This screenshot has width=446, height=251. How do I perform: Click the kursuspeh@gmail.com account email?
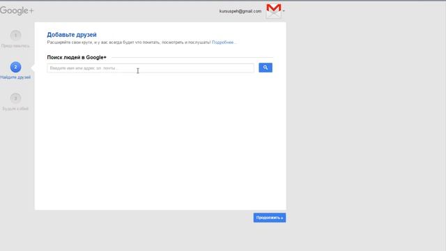[x=240, y=11]
